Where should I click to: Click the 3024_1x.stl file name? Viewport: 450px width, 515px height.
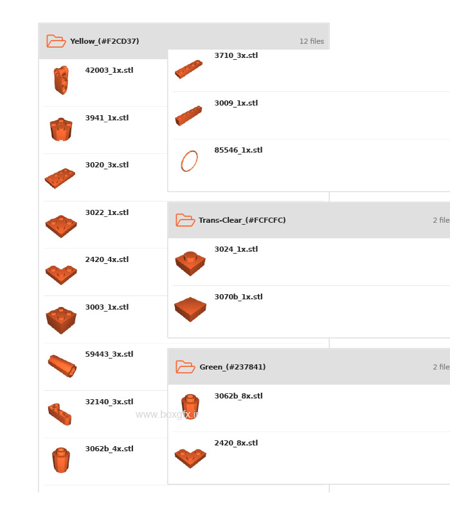(236, 249)
